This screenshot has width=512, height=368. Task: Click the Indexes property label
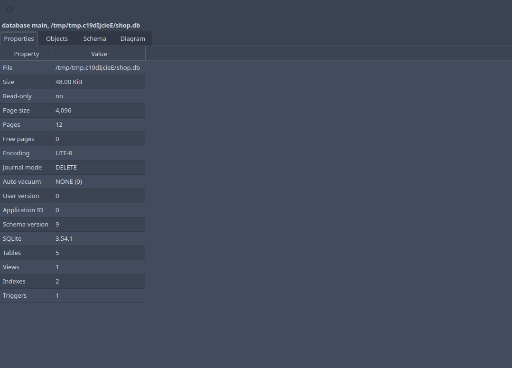pyautogui.click(x=27, y=281)
